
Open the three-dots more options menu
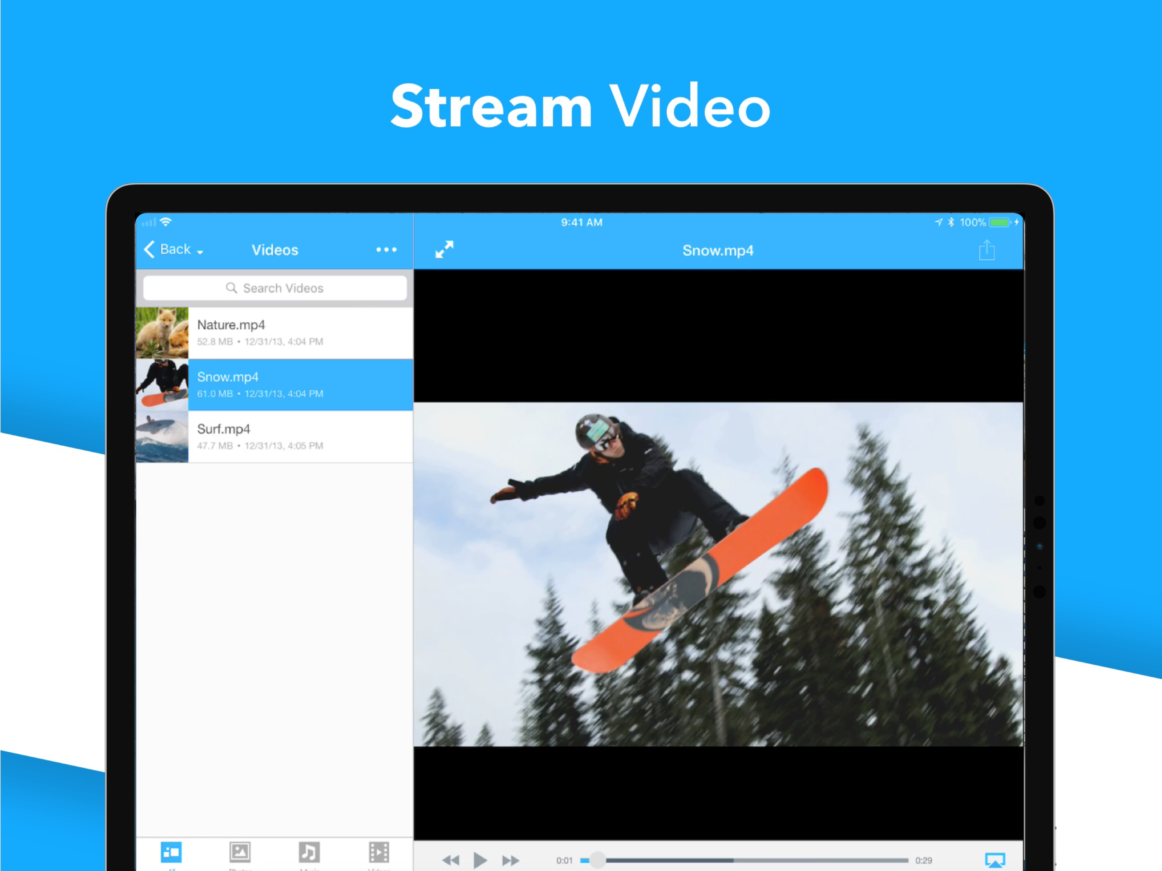[x=386, y=250]
